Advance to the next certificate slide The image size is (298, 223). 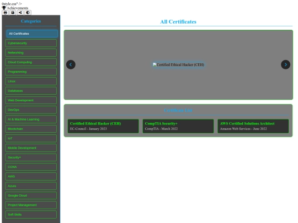coord(285,64)
